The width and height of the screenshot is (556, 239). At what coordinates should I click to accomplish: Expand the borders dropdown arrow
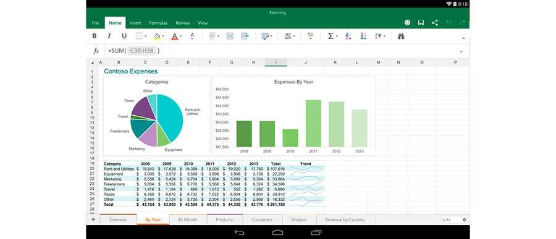145,36
